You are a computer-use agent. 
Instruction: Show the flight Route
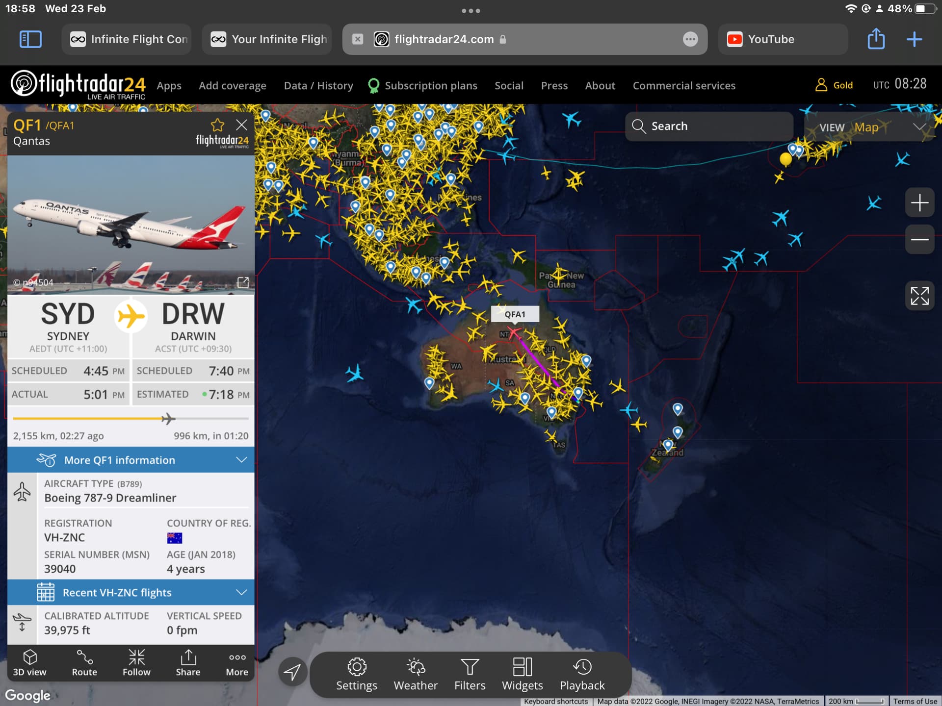point(84,662)
